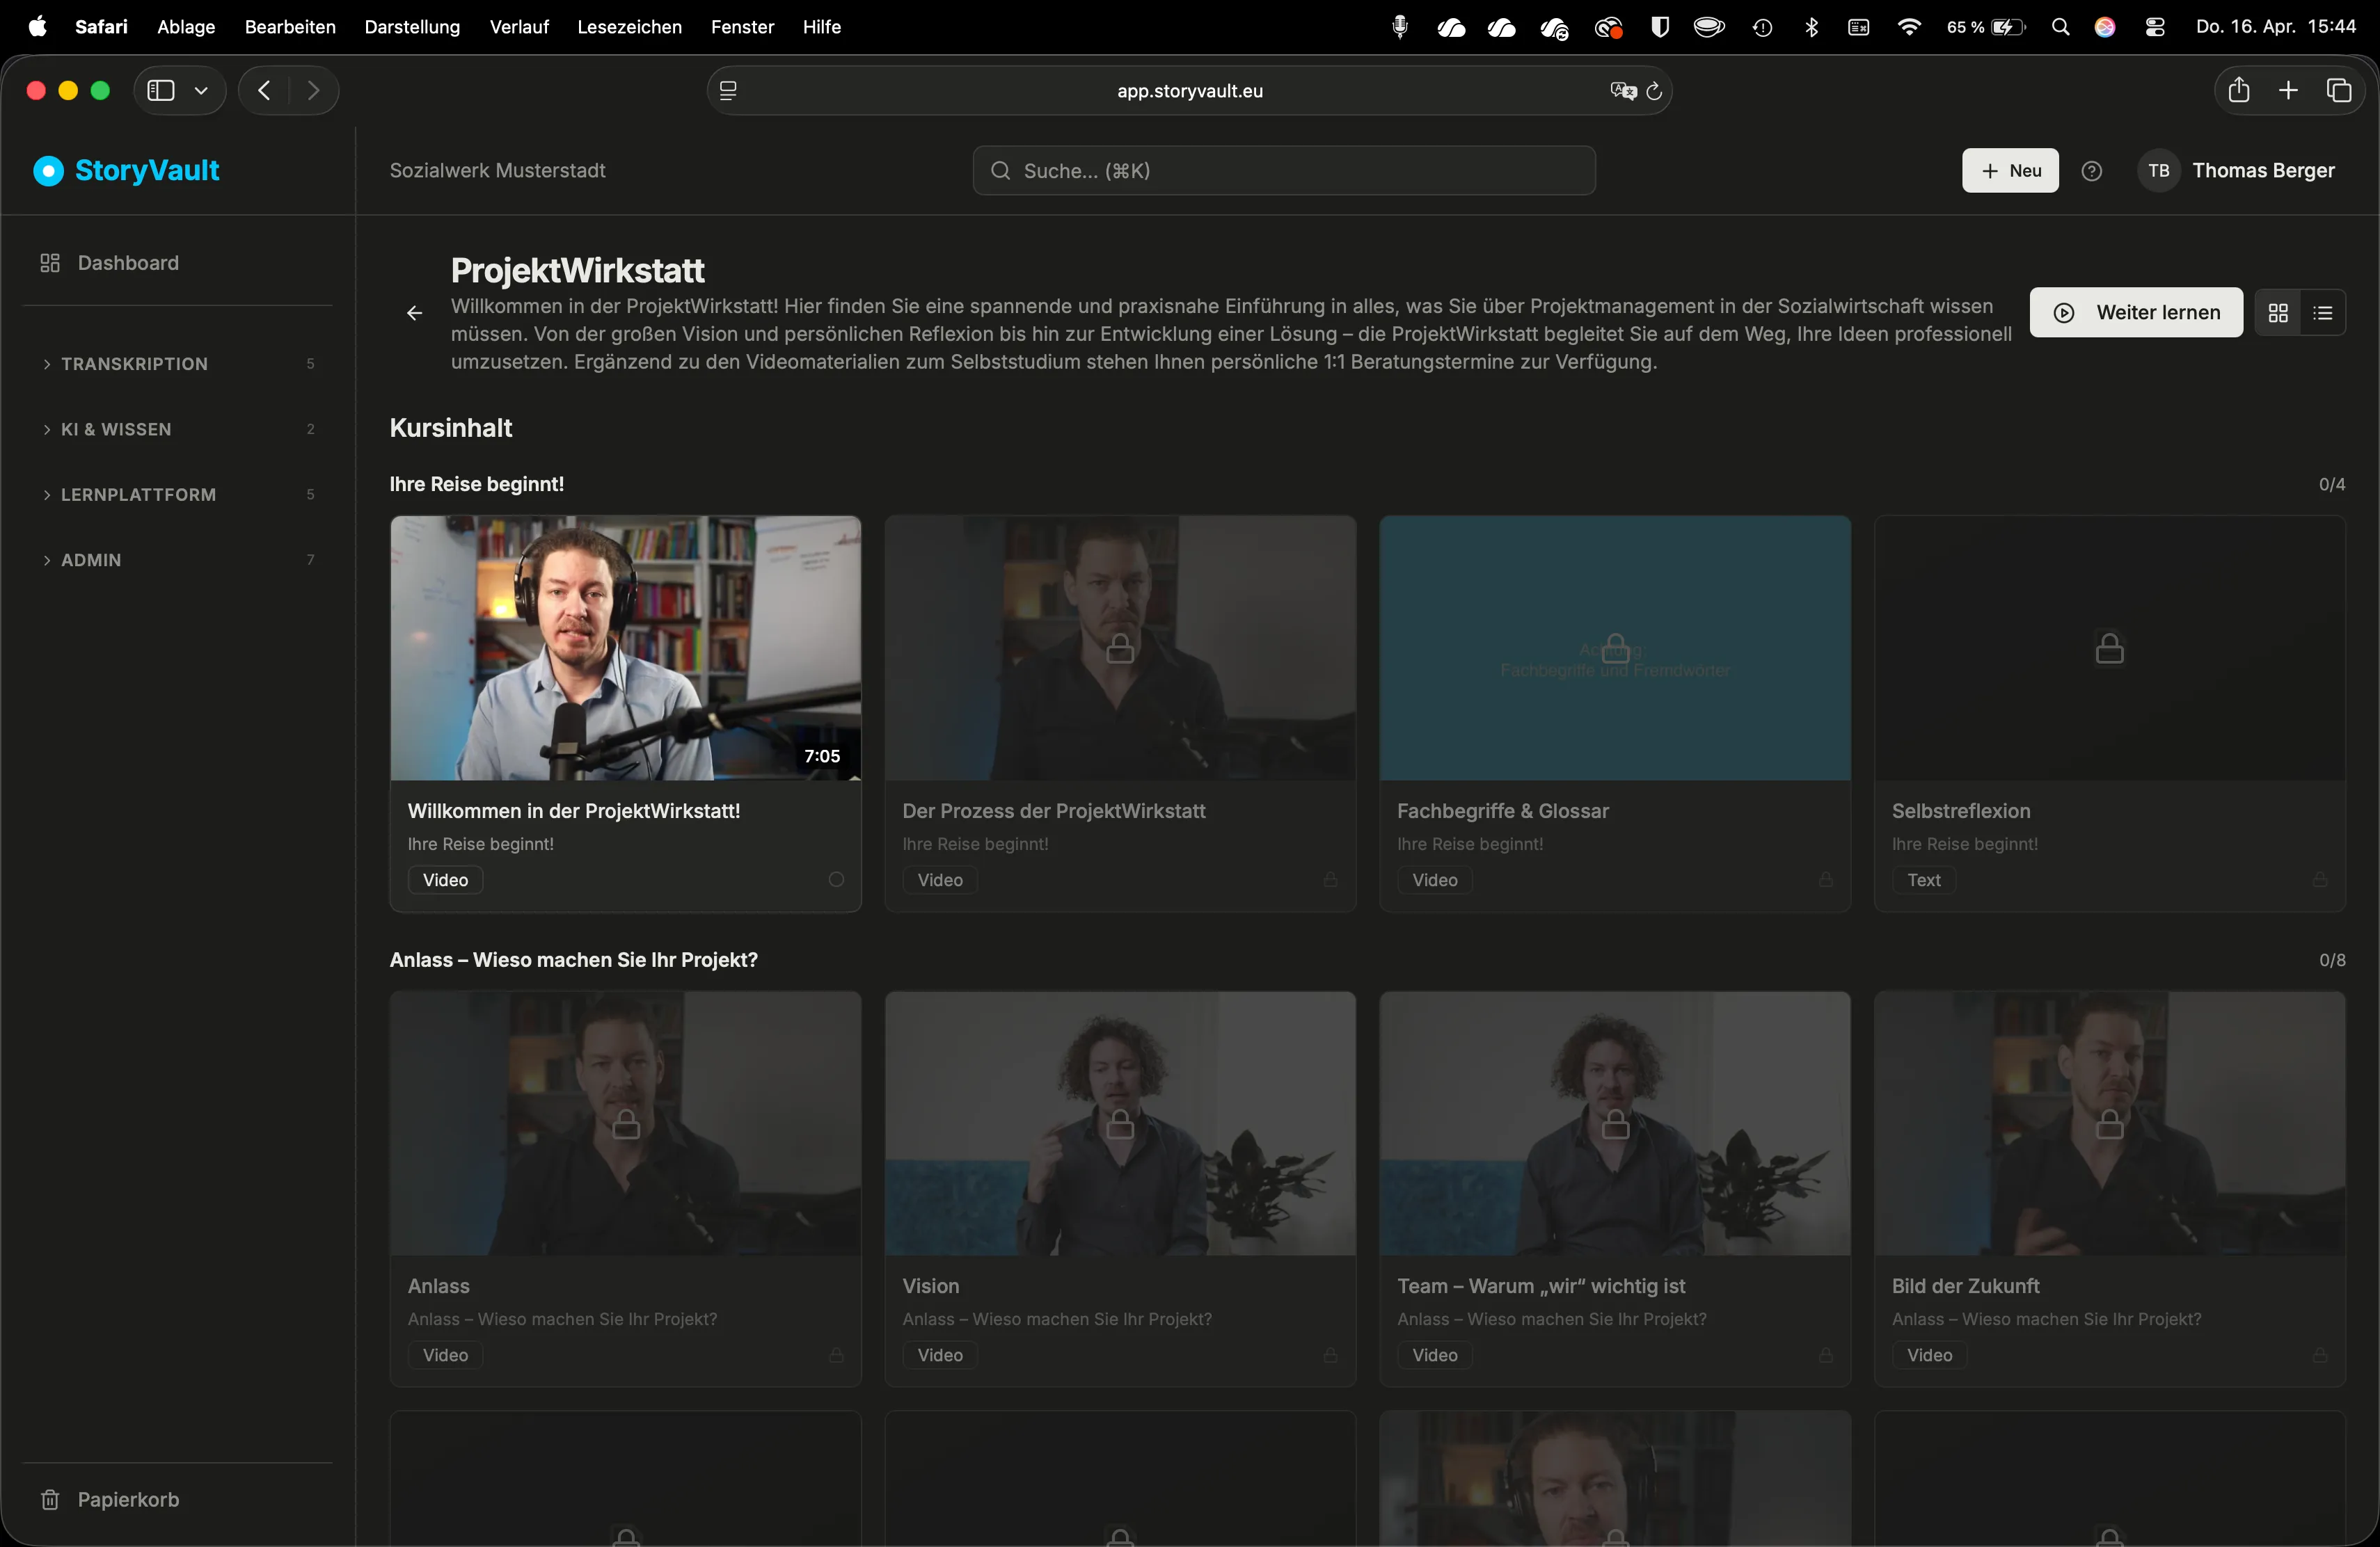
Task: Open the Ablage menu
Action: (x=186, y=27)
